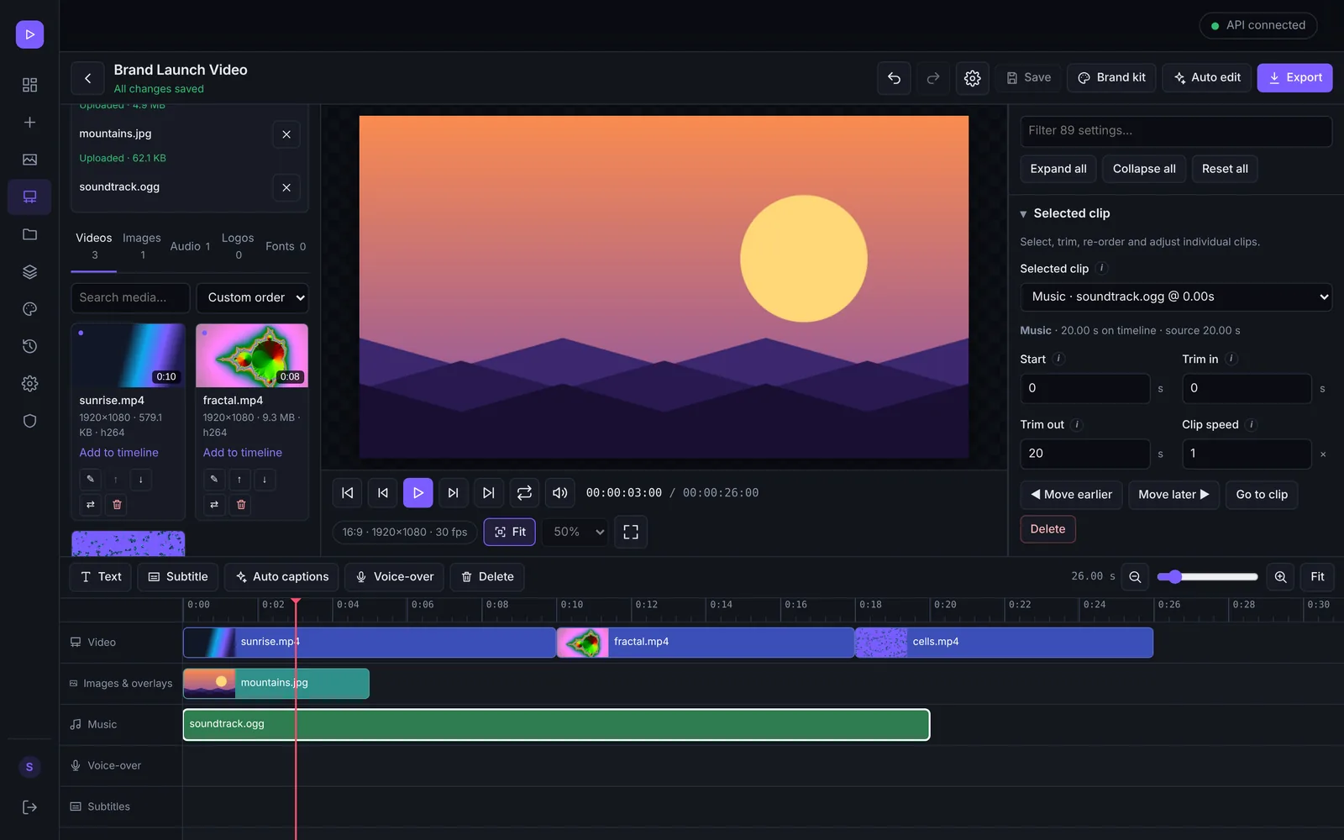Toggle loop playback

pyautogui.click(x=524, y=493)
